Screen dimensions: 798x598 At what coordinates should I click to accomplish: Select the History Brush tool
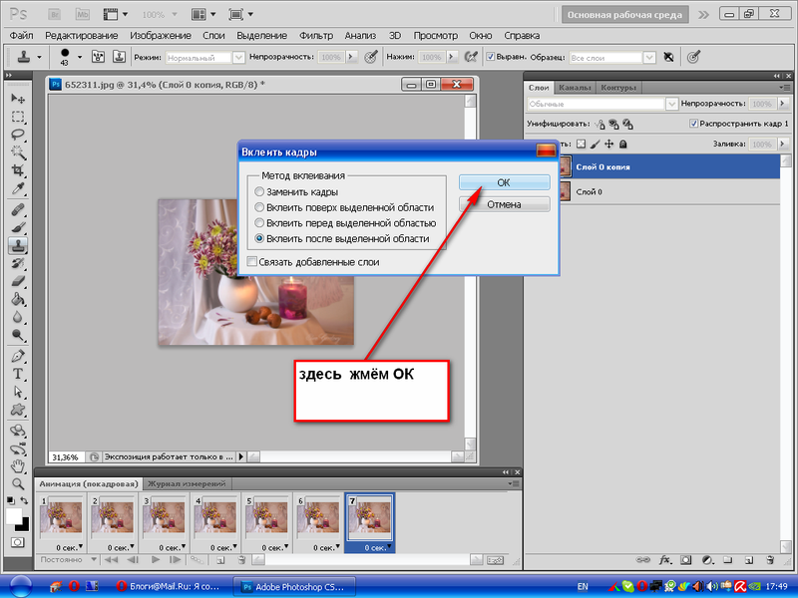(x=18, y=263)
